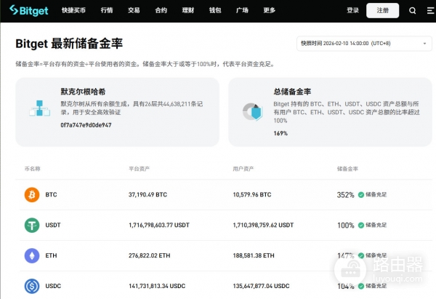Select the total reserve shield icon
Screen dimensions: 436x299
[x=252, y=111]
